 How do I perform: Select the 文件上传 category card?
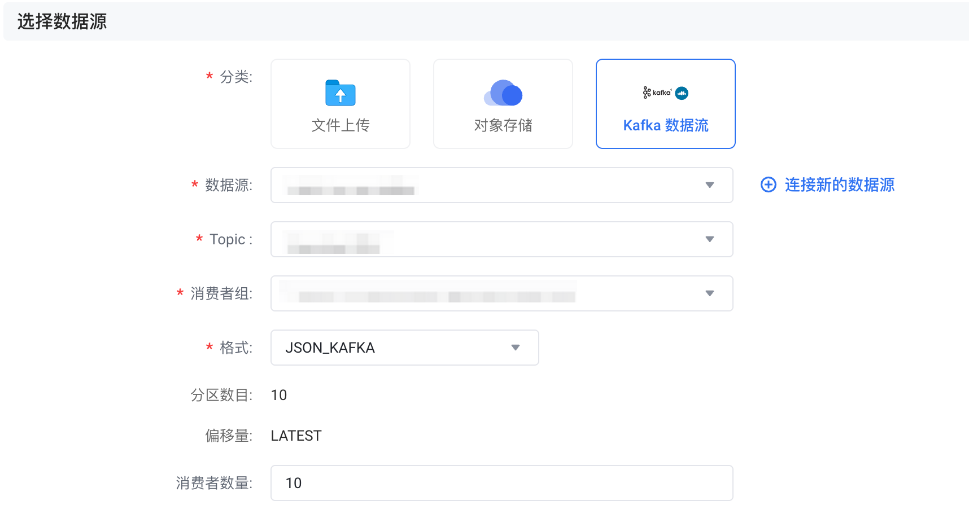[x=341, y=104]
